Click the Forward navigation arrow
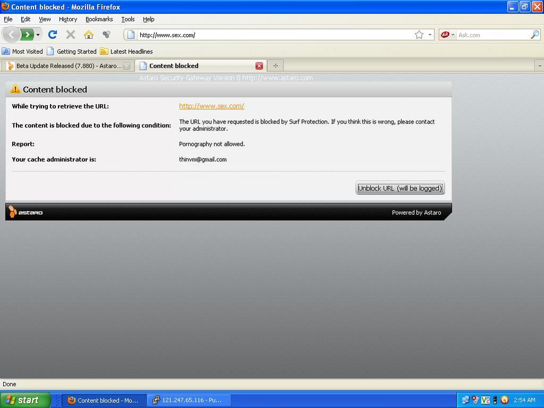This screenshot has height=408, width=544. click(27, 35)
